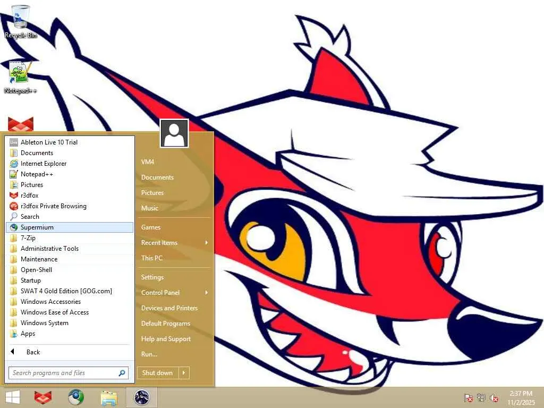Image resolution: width=544 pixels, height=408 pixels.
Task: Expand the Windows Accessories folder
Action: (x=70, y=302)
